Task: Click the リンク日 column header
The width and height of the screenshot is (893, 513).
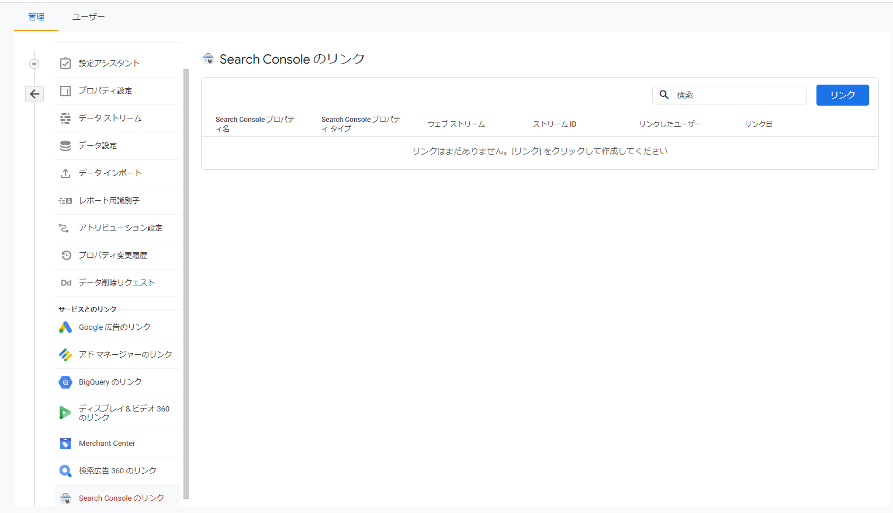Action: [758, 124]
